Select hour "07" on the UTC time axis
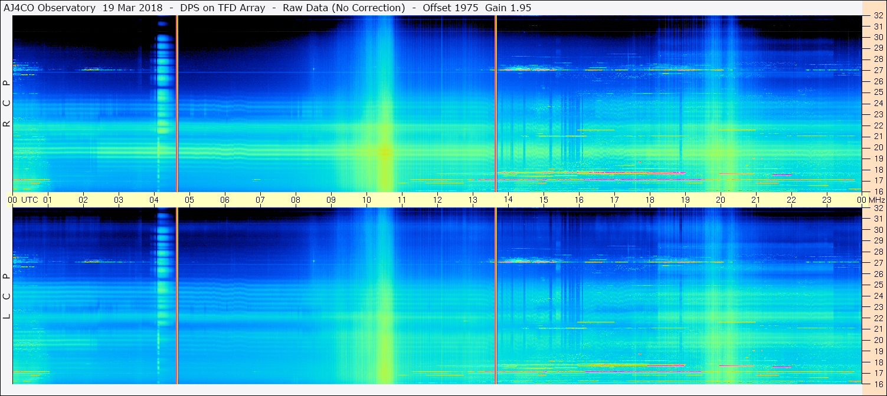The width and height of the screenshot is (887, 396). 260,200
